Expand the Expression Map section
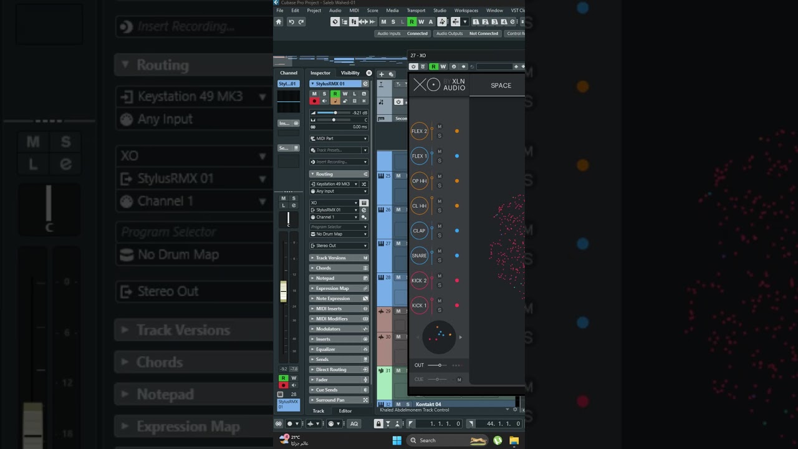 click(x=339, y=288)
